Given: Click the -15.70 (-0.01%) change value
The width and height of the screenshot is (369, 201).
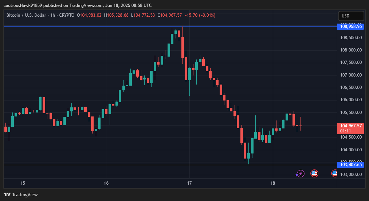Looking at the screenshot, I should tap(200, 15).
